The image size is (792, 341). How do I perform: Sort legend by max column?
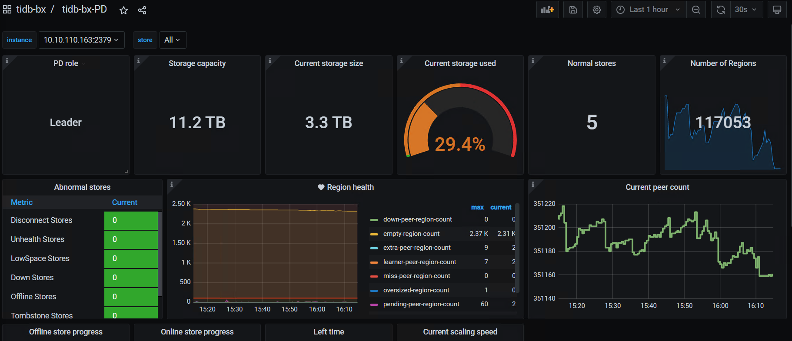477,207
